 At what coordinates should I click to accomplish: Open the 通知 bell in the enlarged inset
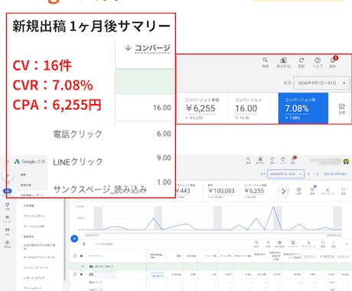(x=333, y=60)
